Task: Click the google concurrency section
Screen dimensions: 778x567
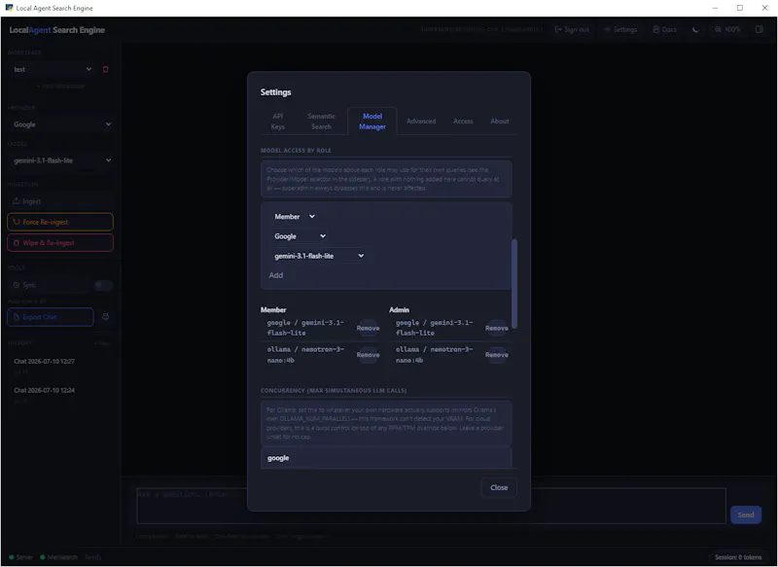Action: (x=386, y=458)
